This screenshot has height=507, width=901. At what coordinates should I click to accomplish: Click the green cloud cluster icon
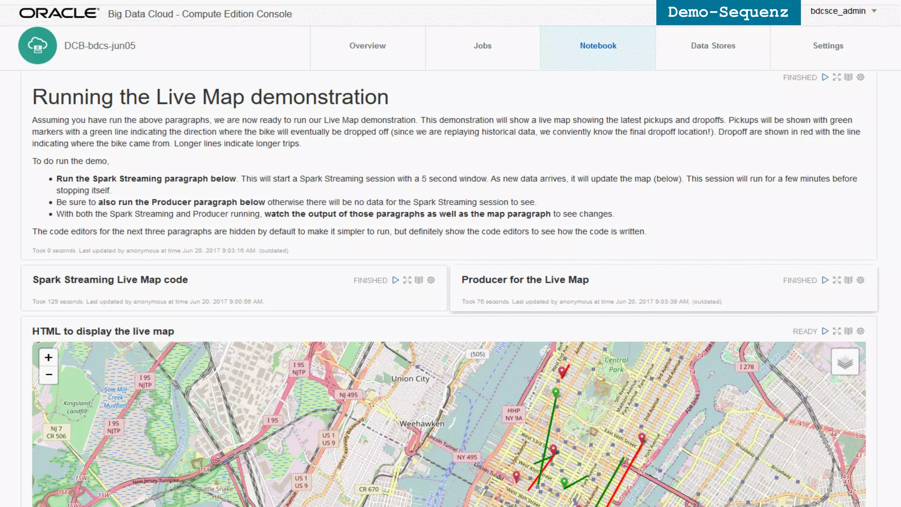[37, 46]
